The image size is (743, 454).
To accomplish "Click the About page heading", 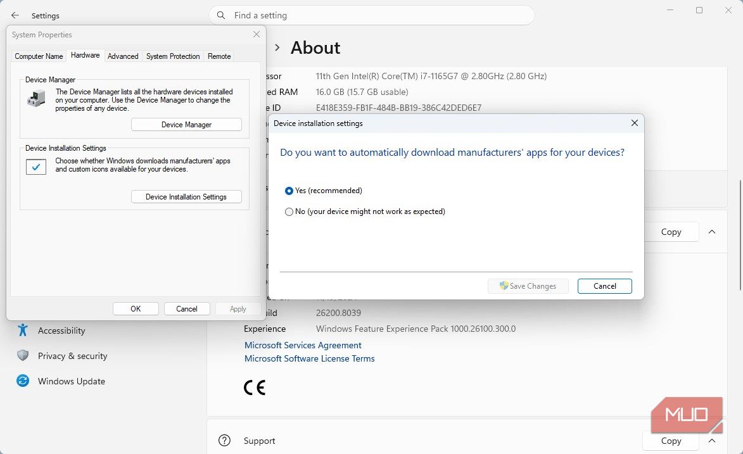I will click(x=315, y=48).
